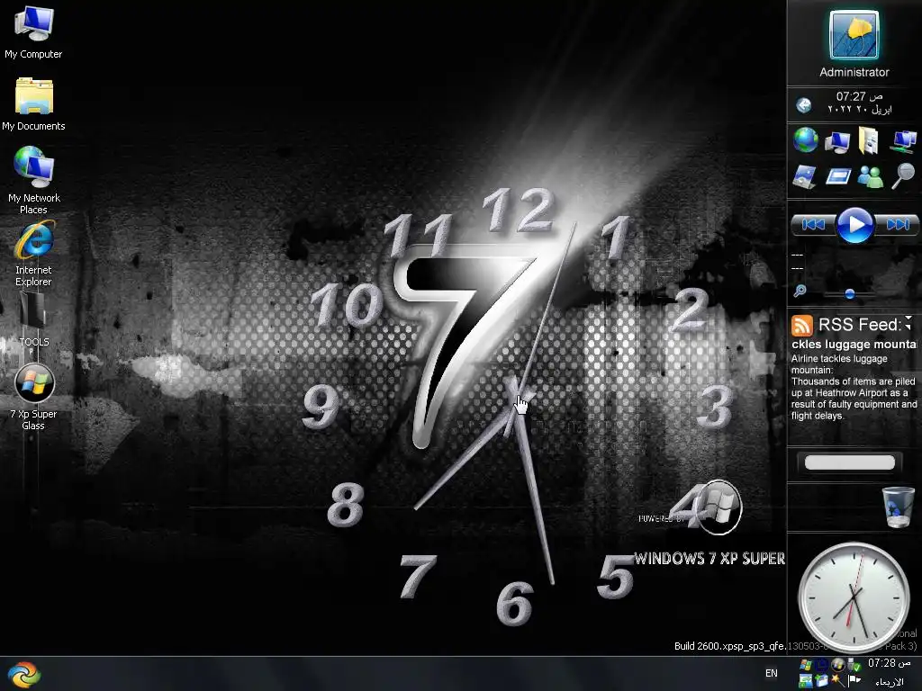922x691 pixels.
Task: Click the round Windows orb tray icon
Action: [838, 665]
